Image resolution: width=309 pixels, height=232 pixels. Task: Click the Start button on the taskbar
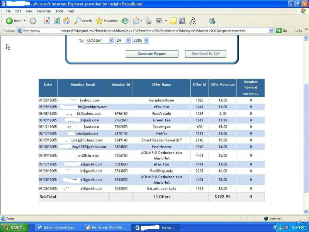[14, 227]
